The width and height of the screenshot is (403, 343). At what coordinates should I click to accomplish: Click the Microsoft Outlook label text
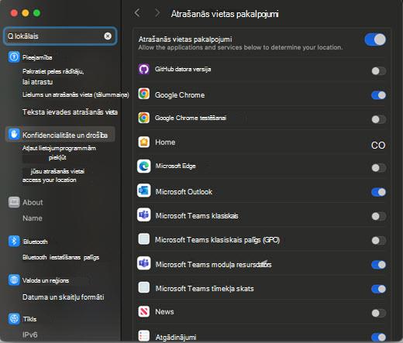click(184, 192)
